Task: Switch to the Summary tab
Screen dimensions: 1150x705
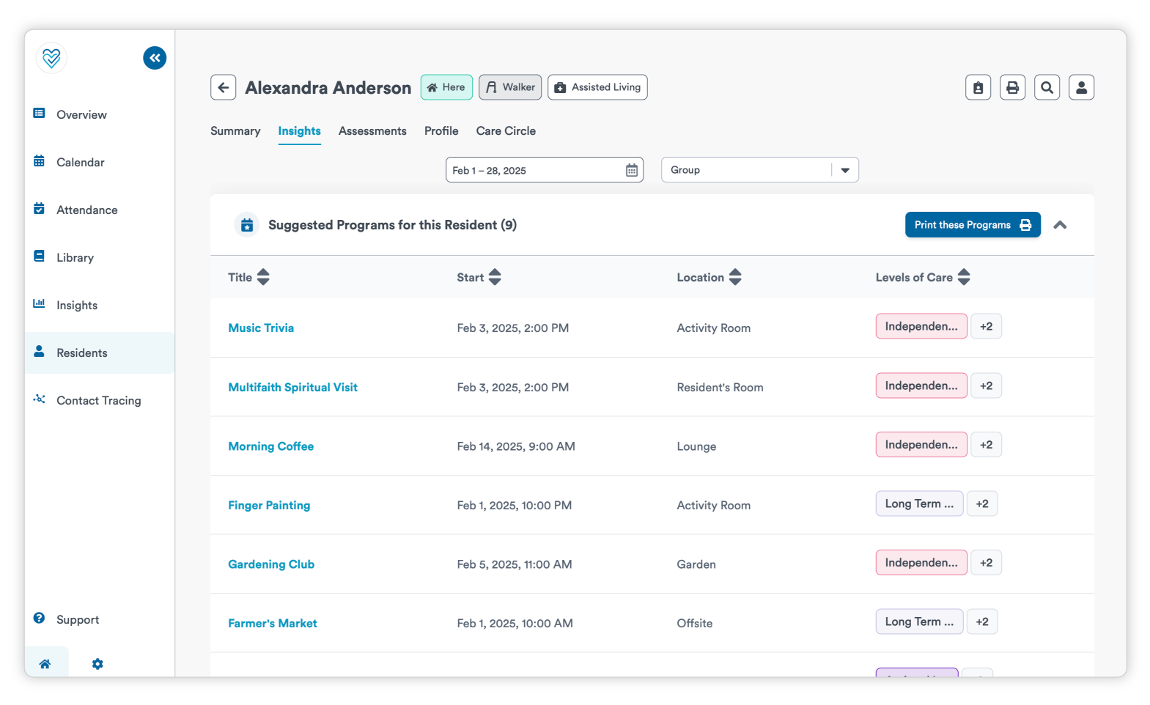Action: pos(235,131)
